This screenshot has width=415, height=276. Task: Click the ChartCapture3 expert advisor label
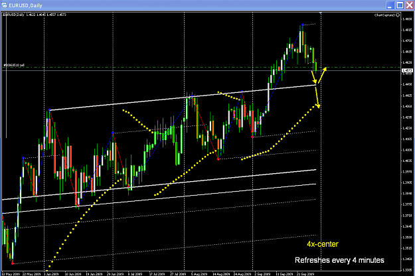pos(384,15)
